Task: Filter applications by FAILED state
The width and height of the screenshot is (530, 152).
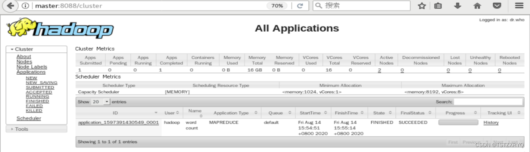Action: (34, 106)
